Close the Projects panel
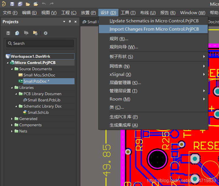 tap(76, 22)
